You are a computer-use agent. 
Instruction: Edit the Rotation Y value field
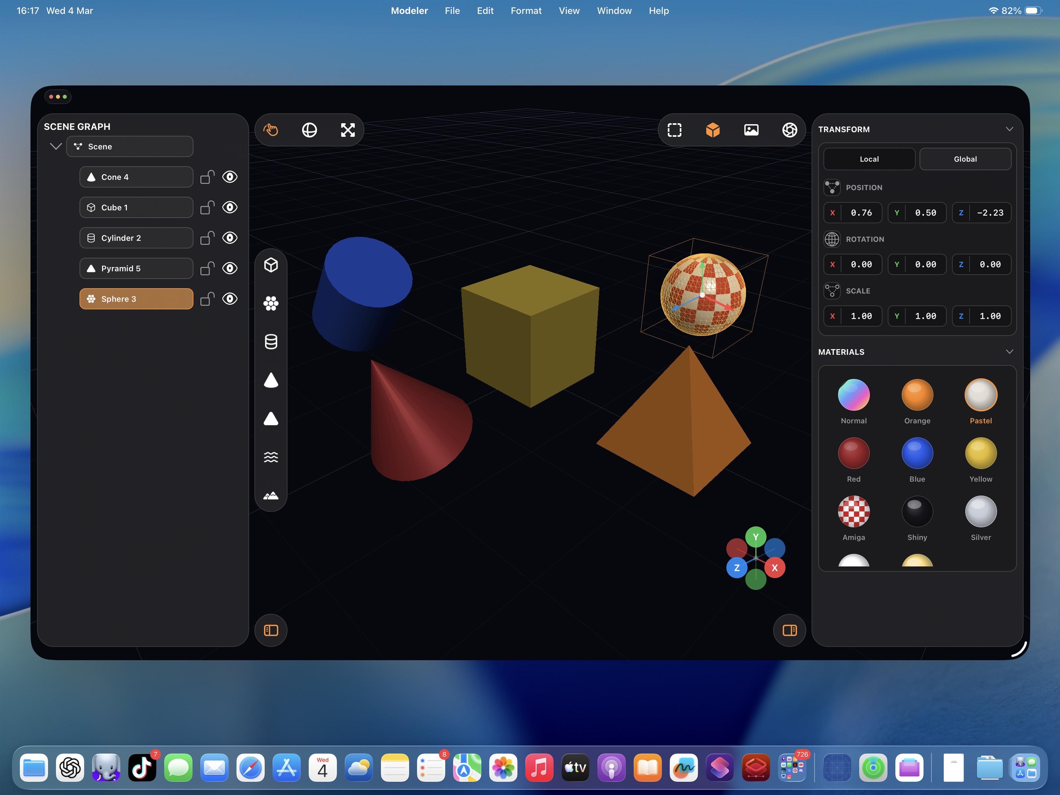click(x=917, y=265)
